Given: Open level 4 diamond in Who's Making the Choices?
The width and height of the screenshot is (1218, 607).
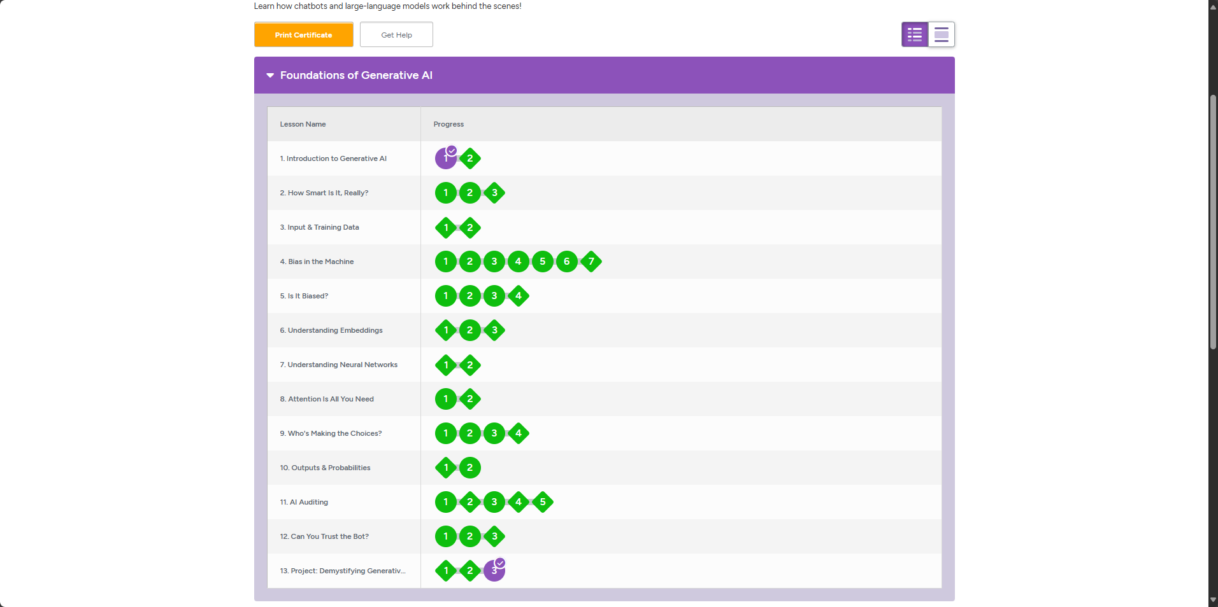Looking at the screenshot, I should [x=519, y=433].
